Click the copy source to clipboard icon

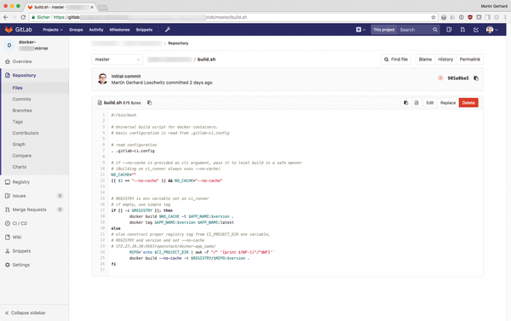(406, 103)
